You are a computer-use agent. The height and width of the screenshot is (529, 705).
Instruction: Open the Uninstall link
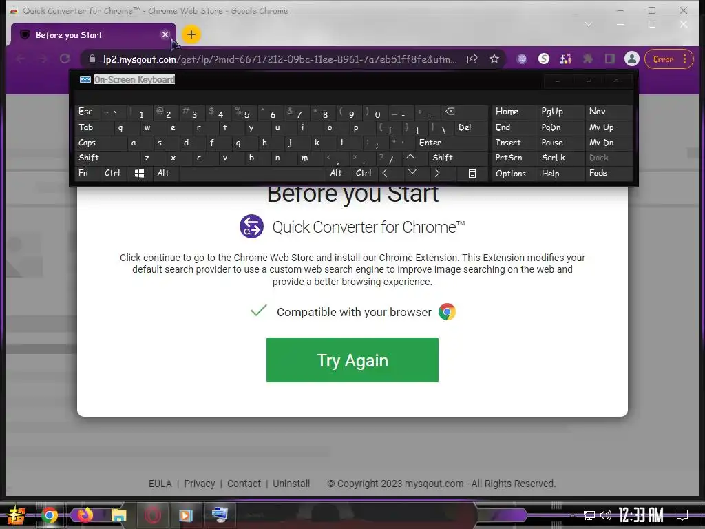291,484
